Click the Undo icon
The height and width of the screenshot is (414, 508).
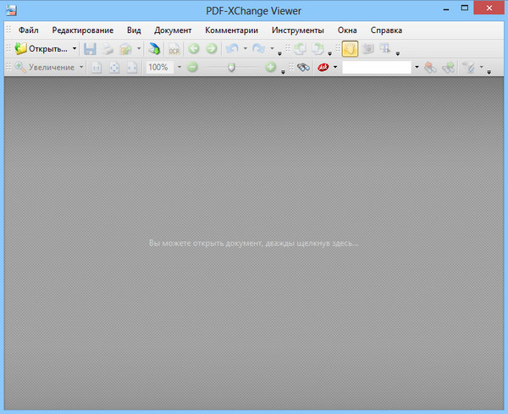point(232,48)
